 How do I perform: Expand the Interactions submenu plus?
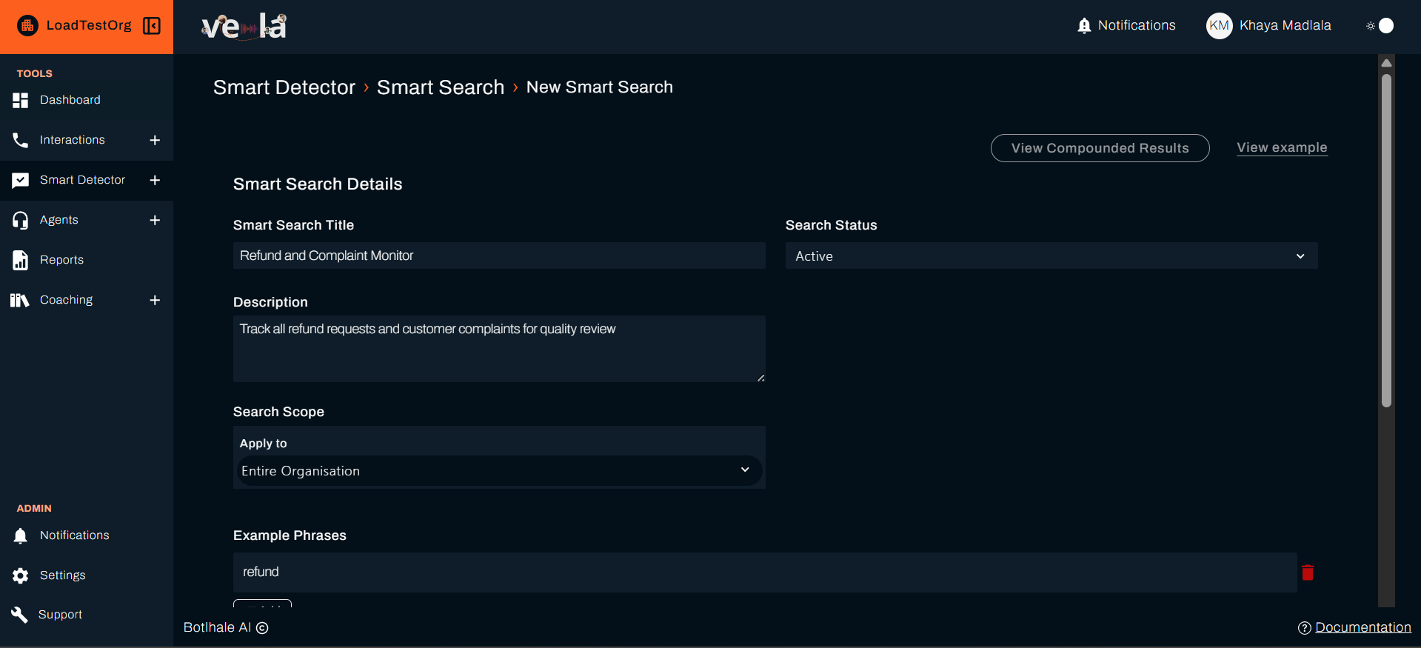click(155, 140)
